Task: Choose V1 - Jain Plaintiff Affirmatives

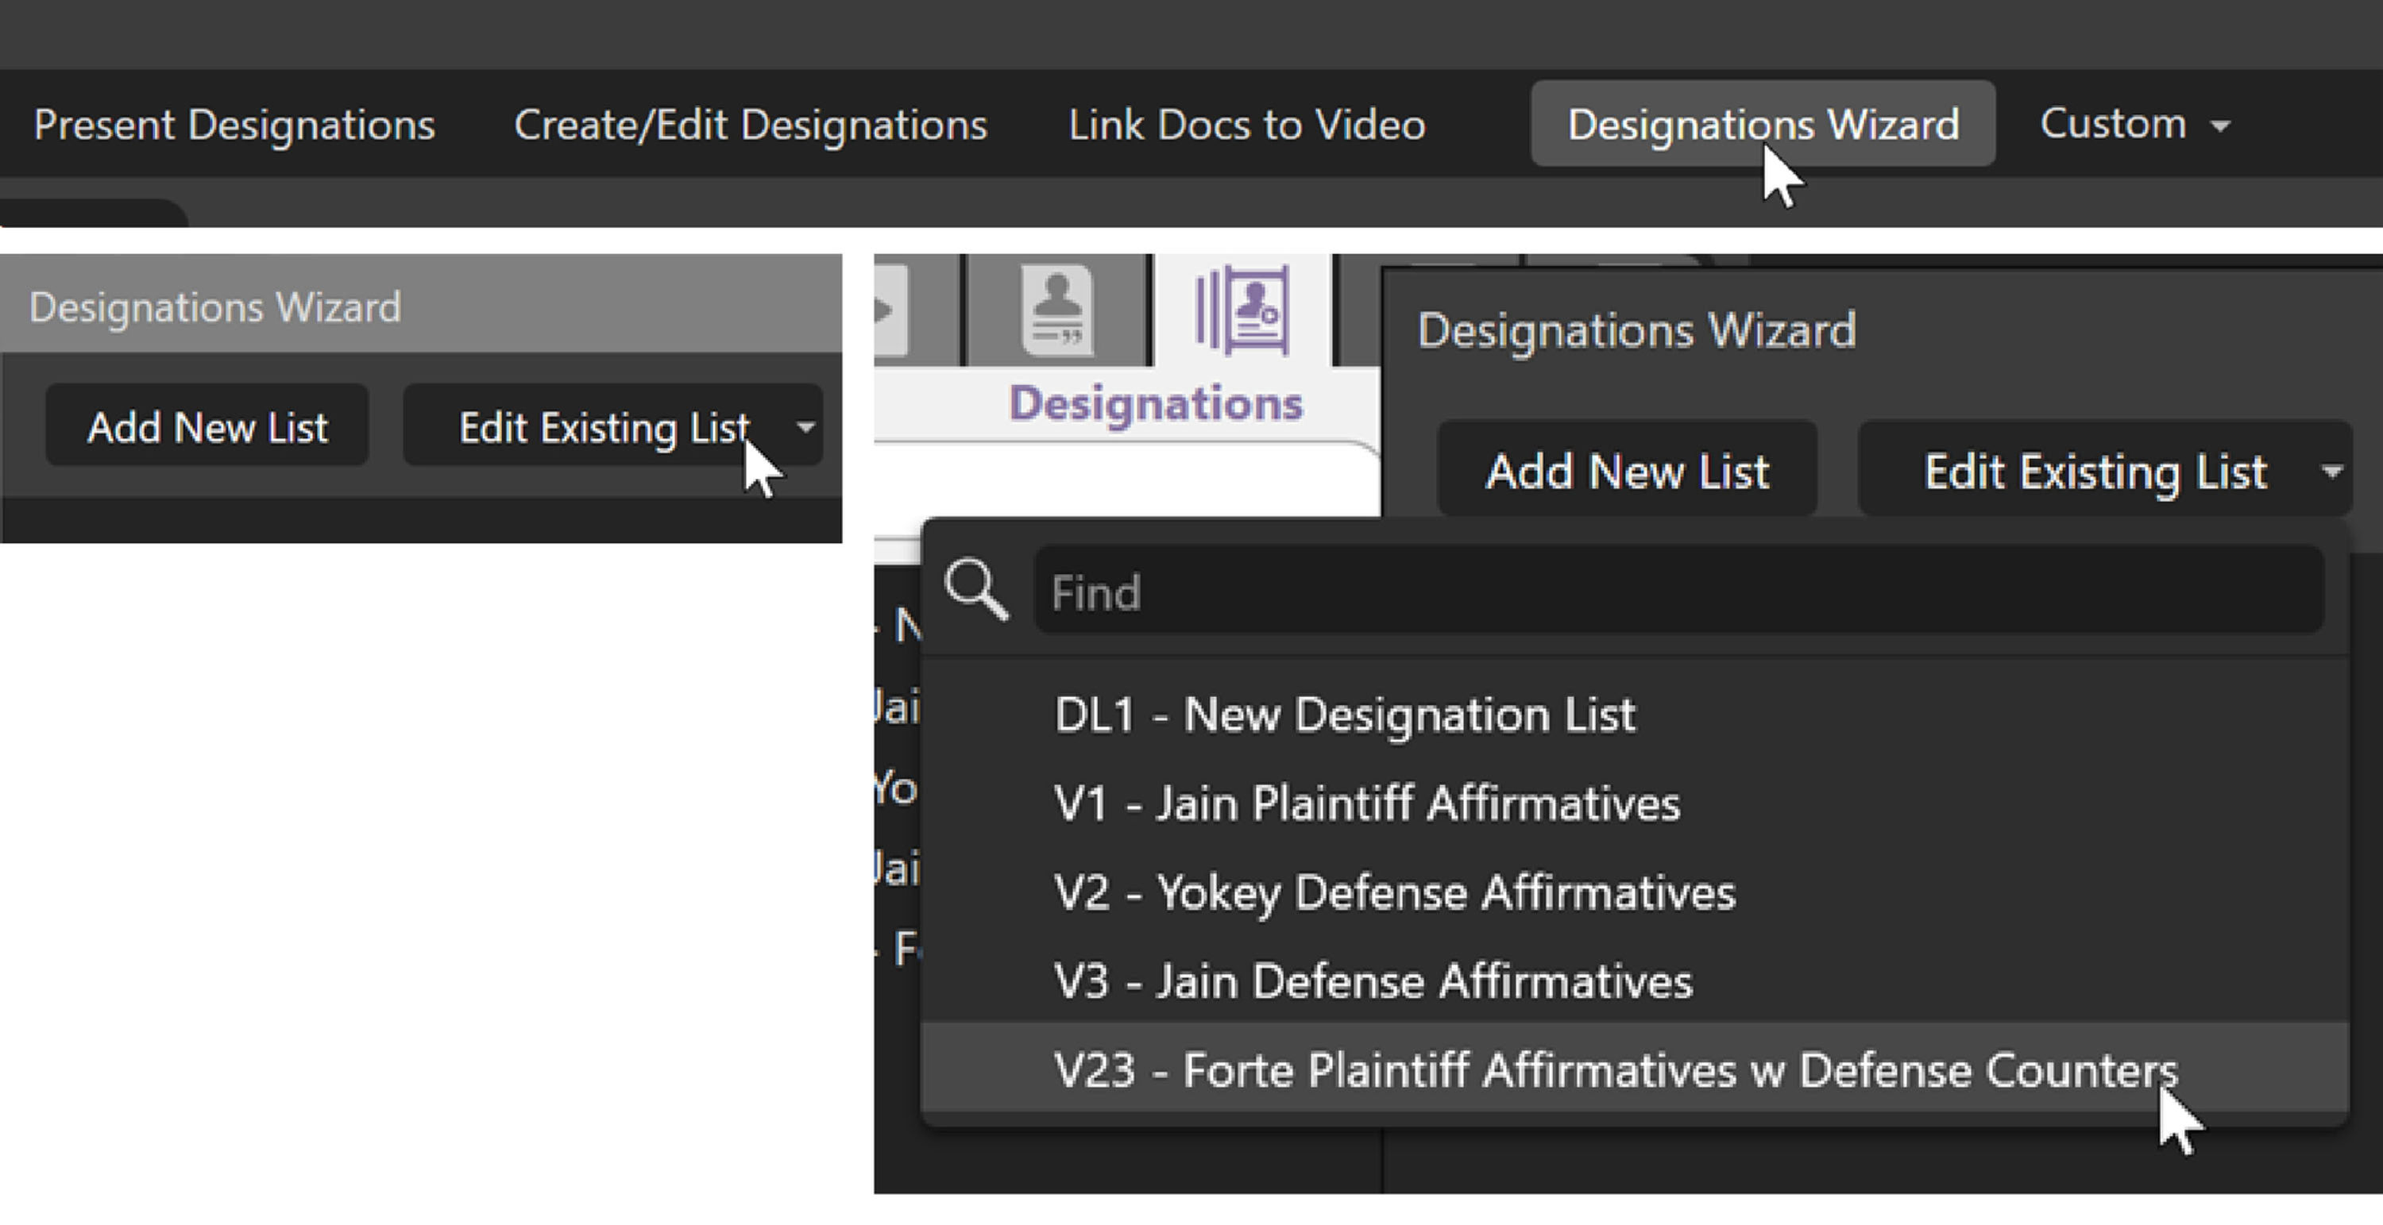Action: 1366,803
